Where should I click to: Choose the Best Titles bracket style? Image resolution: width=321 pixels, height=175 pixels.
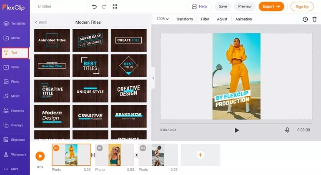[x=90, y=66]
